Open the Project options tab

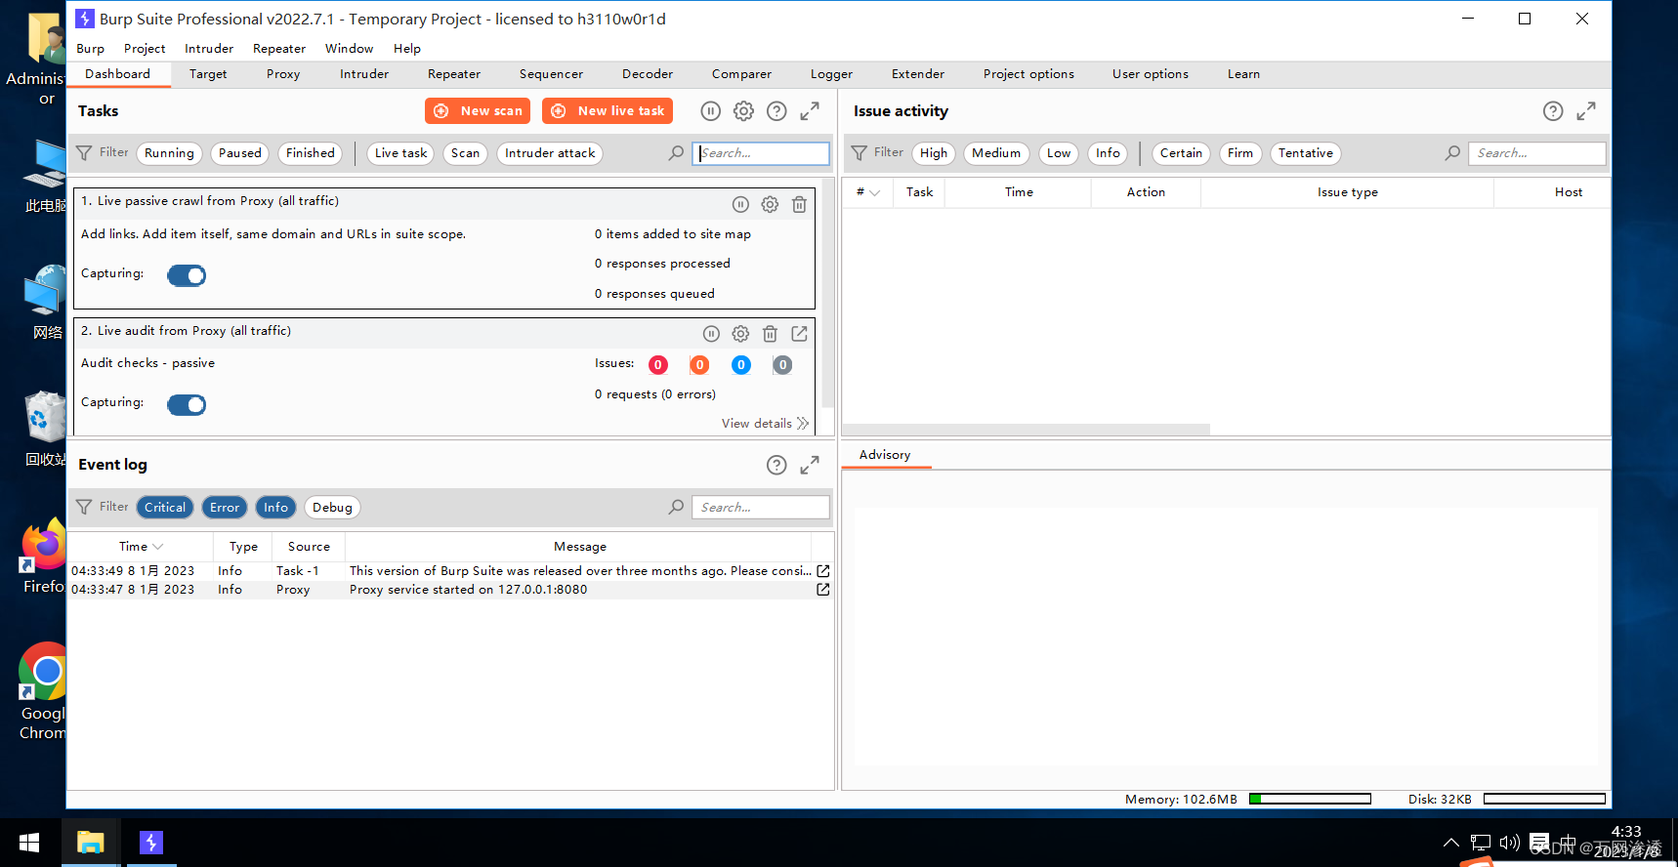point(1028,74)
